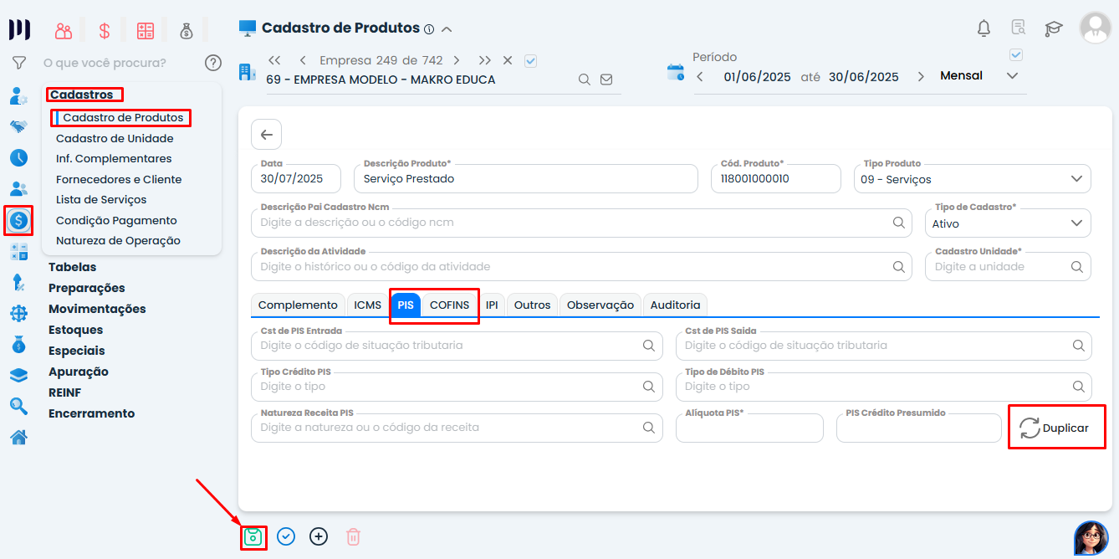Click the Duplicar button
1119x559 pixels.
[1055, 428]
